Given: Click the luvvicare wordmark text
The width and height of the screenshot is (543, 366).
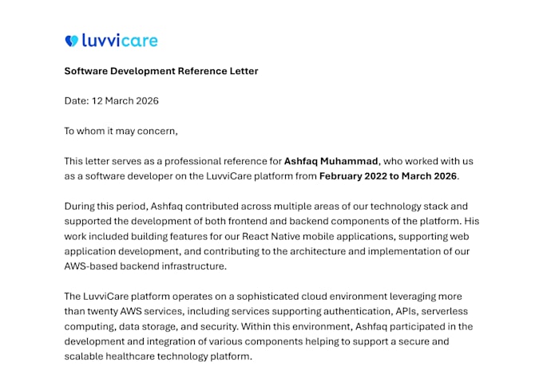Looking at the screenshot, I should (x=120, y=41).
